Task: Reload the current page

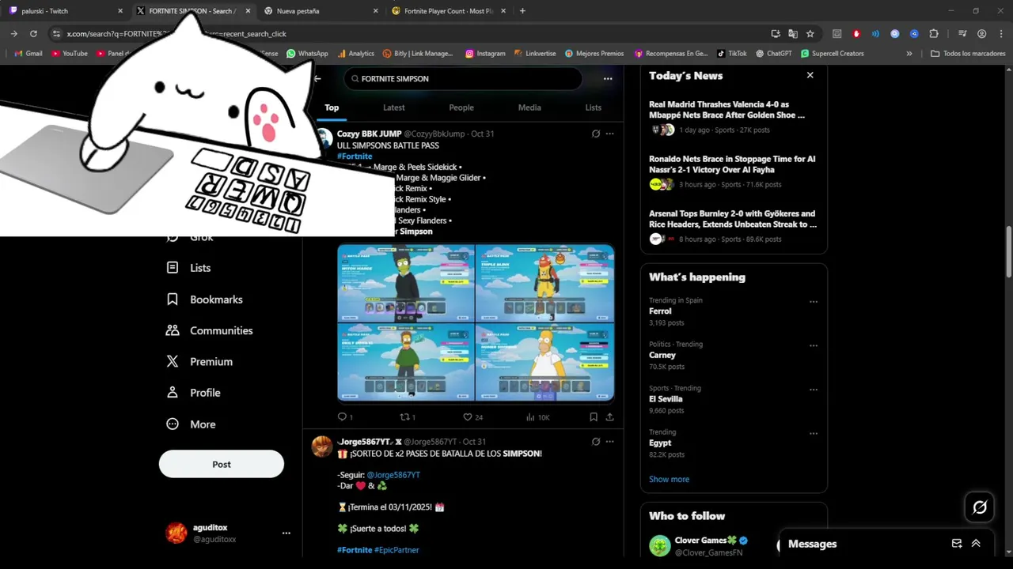Action: 33,34
